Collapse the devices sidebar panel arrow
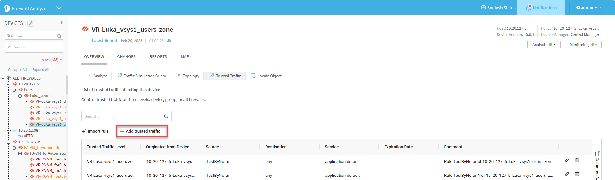 pyautogui.click(x=61, y=23)
